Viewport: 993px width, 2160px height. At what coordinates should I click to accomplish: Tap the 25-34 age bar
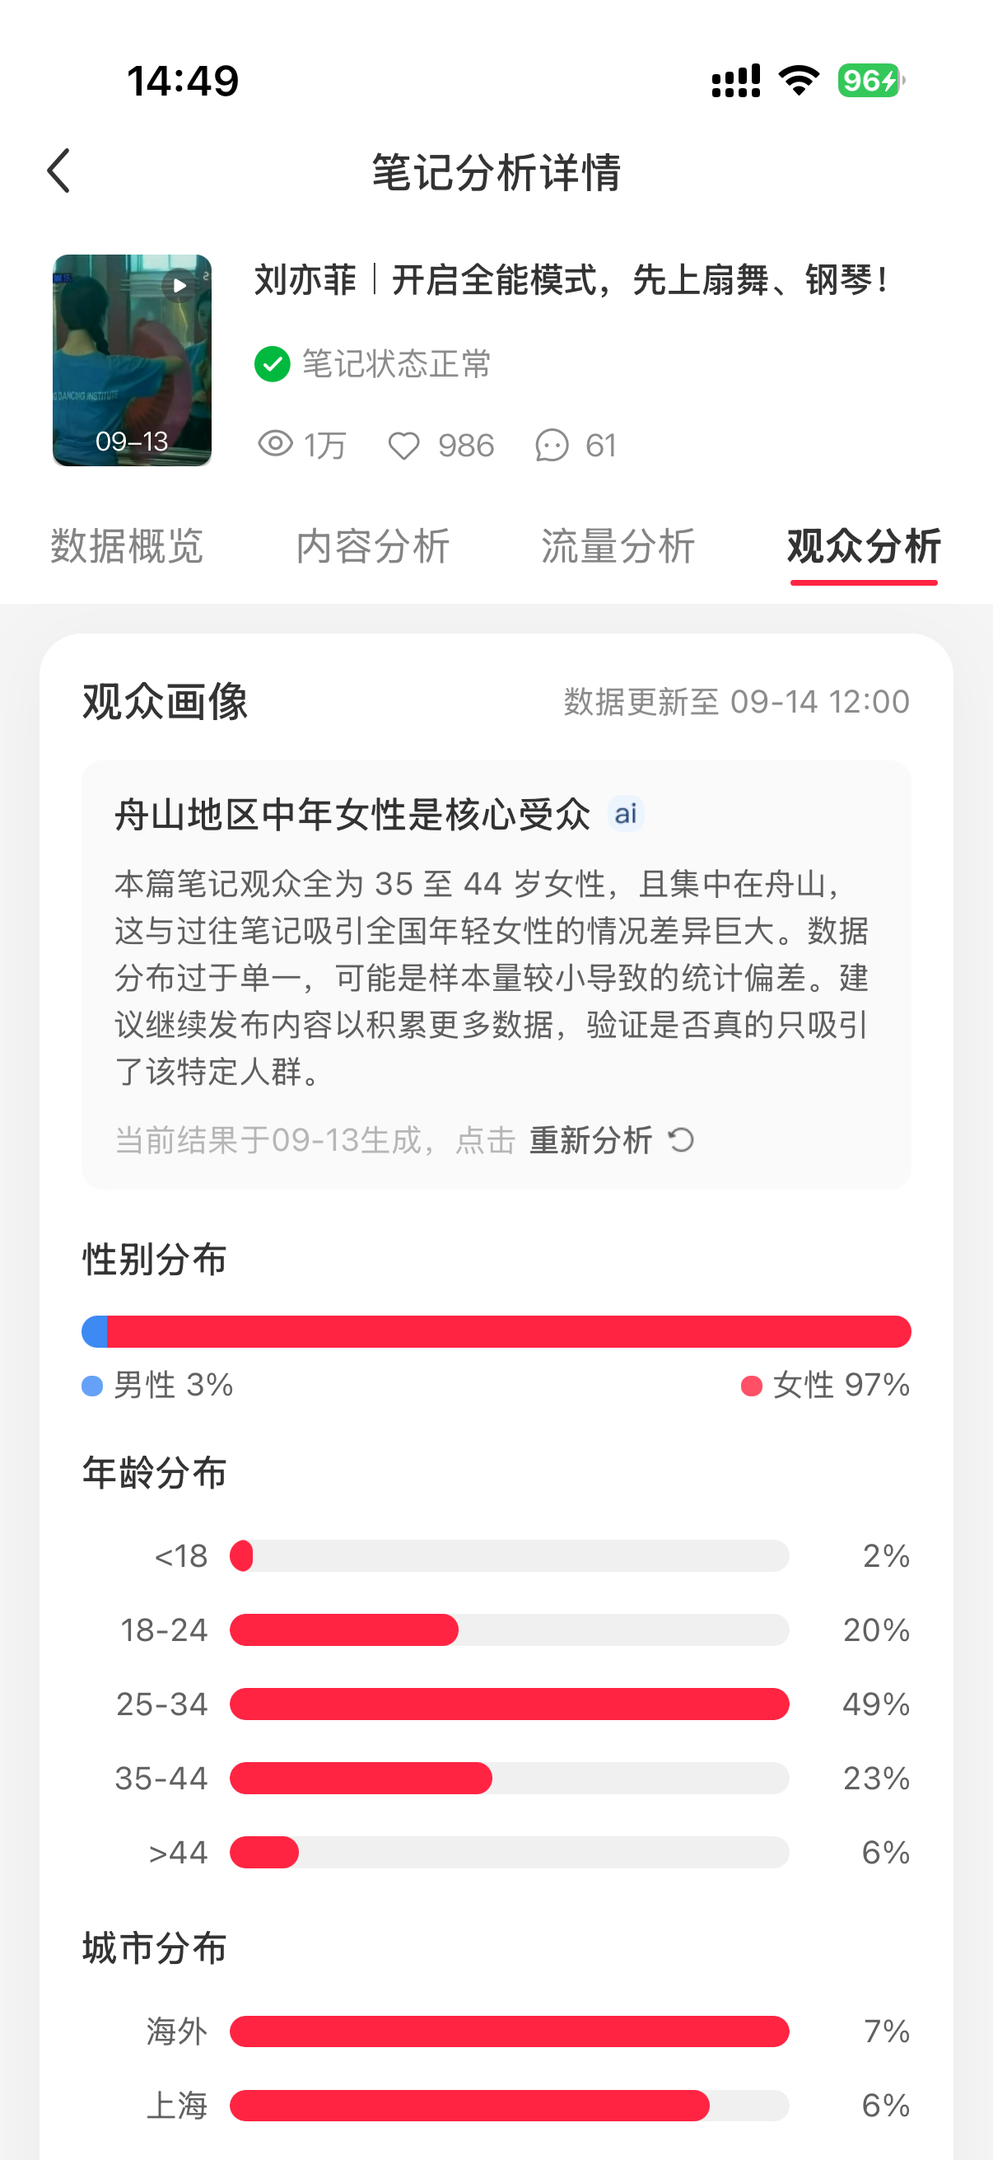(x=510, y=1704)
